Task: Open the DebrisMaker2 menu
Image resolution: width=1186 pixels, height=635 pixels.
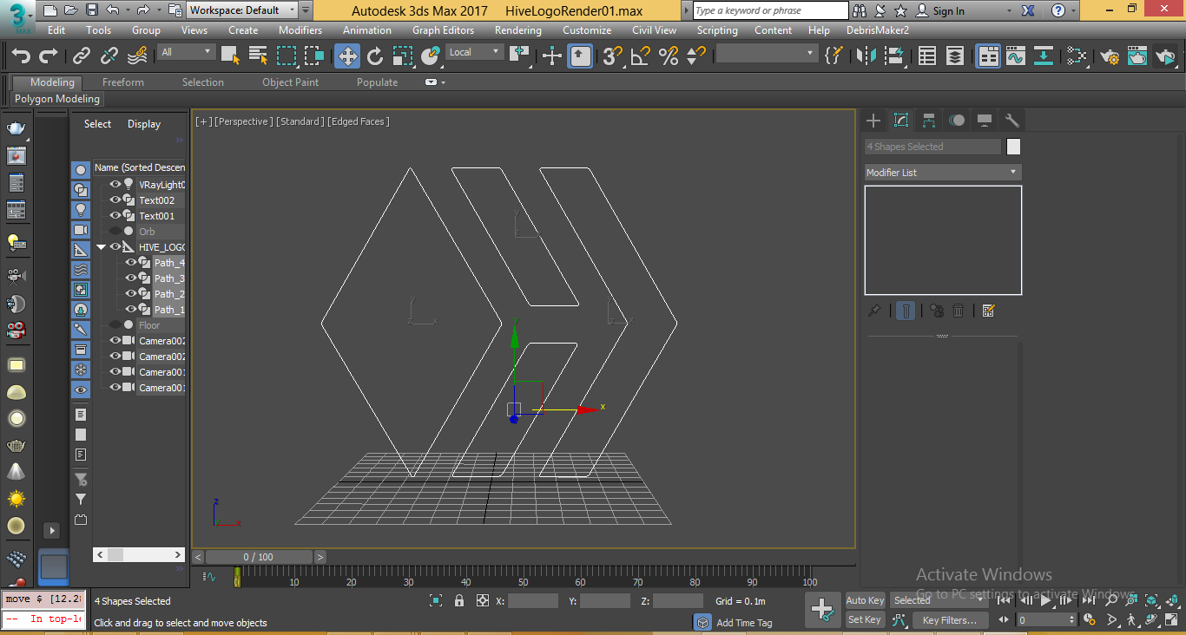Action: [878, 30]
